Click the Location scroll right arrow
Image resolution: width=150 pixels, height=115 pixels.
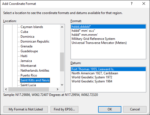pyautogui.click(x=57, y=89)
